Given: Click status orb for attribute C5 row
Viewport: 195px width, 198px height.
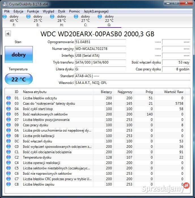Looking at the screenshot, I should coord(9,168).
